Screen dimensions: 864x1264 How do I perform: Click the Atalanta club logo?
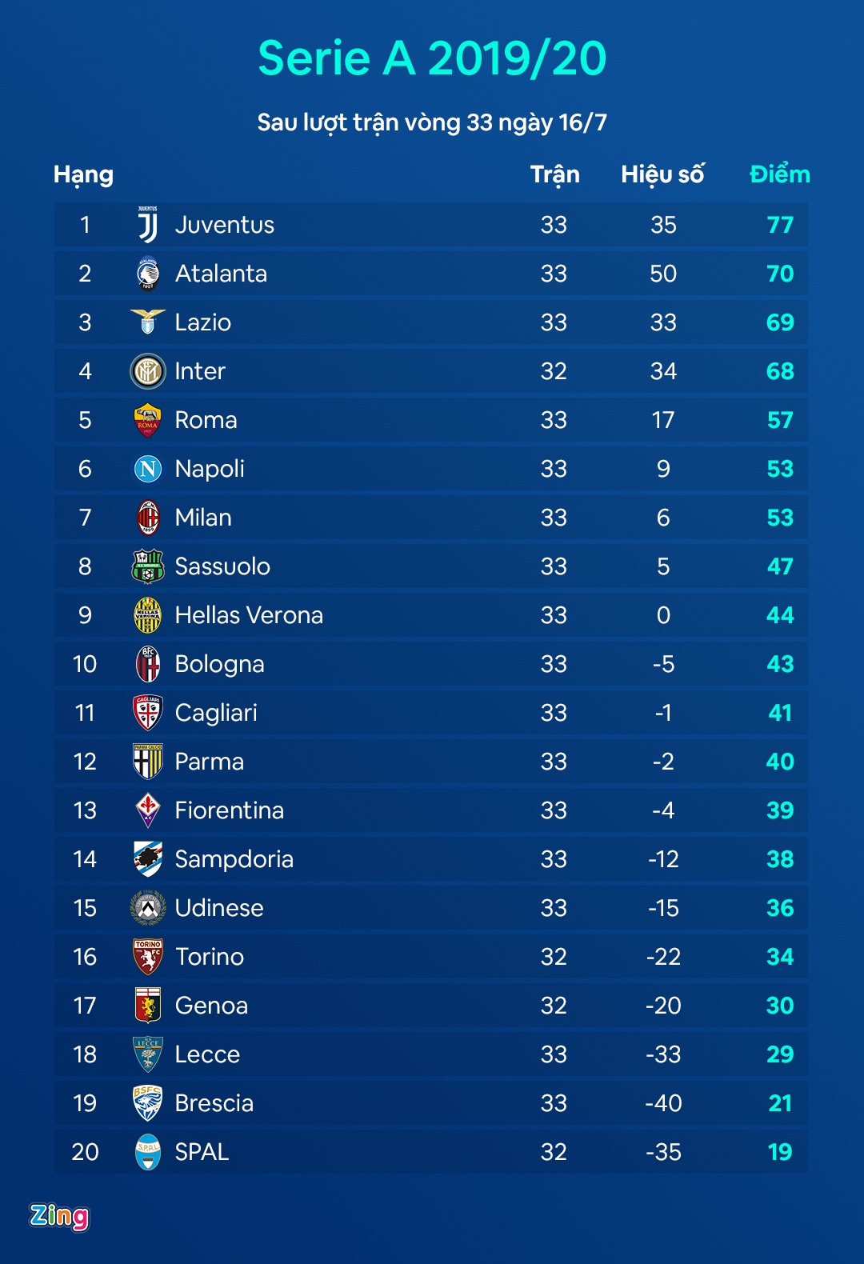[x=148, y=274]
